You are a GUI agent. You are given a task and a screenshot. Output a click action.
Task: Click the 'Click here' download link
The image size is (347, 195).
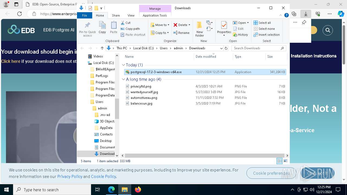coord(11,61)
